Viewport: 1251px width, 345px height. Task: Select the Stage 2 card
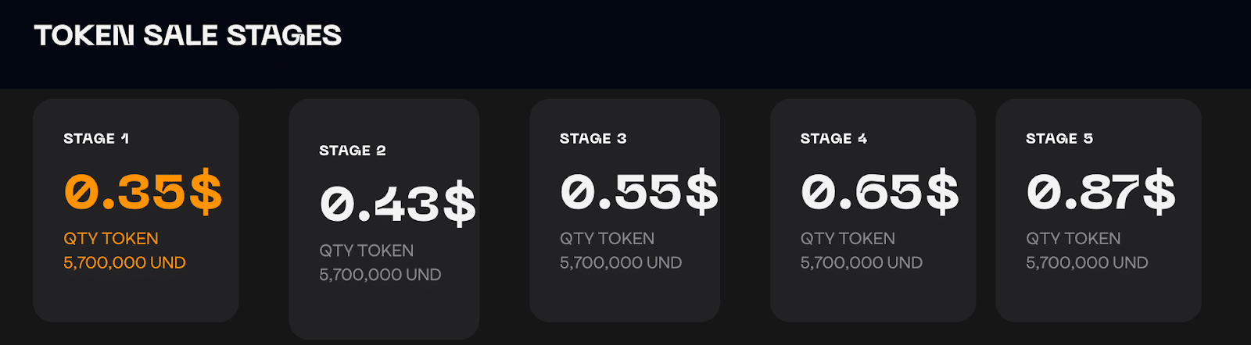[x=384, y=219]
